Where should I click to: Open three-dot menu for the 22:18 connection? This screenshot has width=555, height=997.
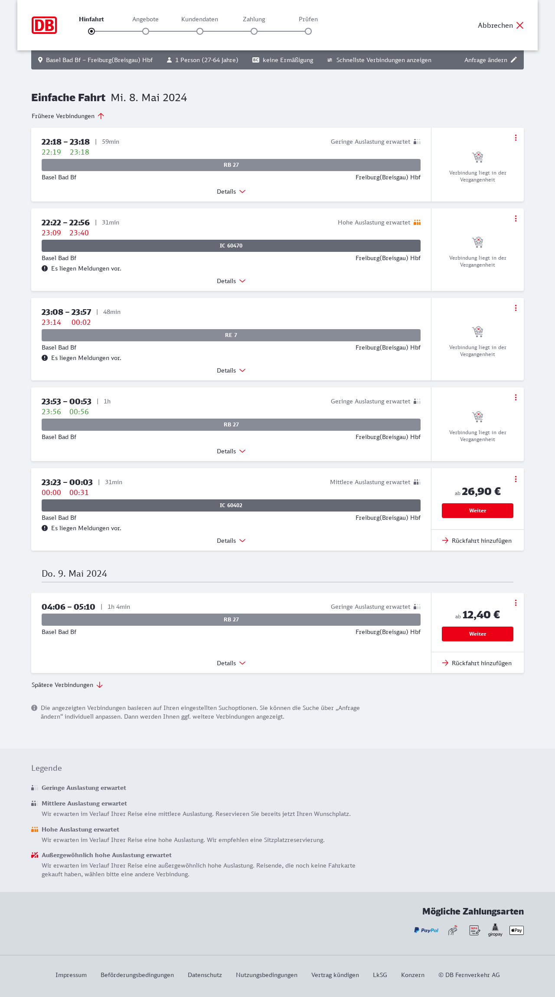tap(516, 138)
